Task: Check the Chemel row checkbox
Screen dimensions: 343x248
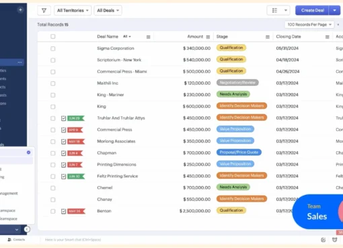Action: point(53,188)
